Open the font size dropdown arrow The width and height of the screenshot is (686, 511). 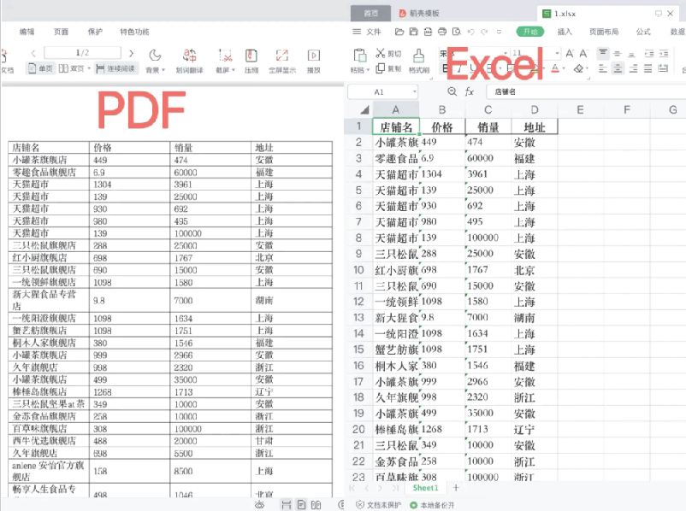click(x=557, y=53)
